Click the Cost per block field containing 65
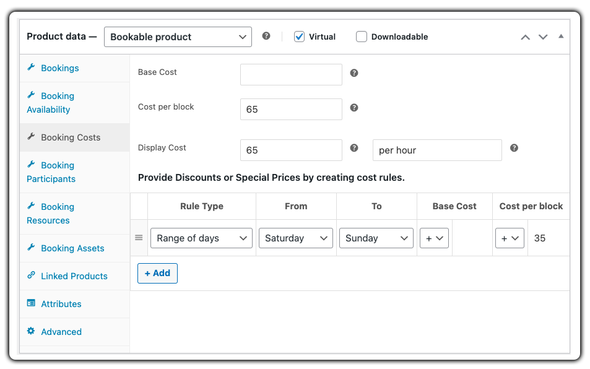The height and width of the screenshot is (369, 590). click(291, 109)
